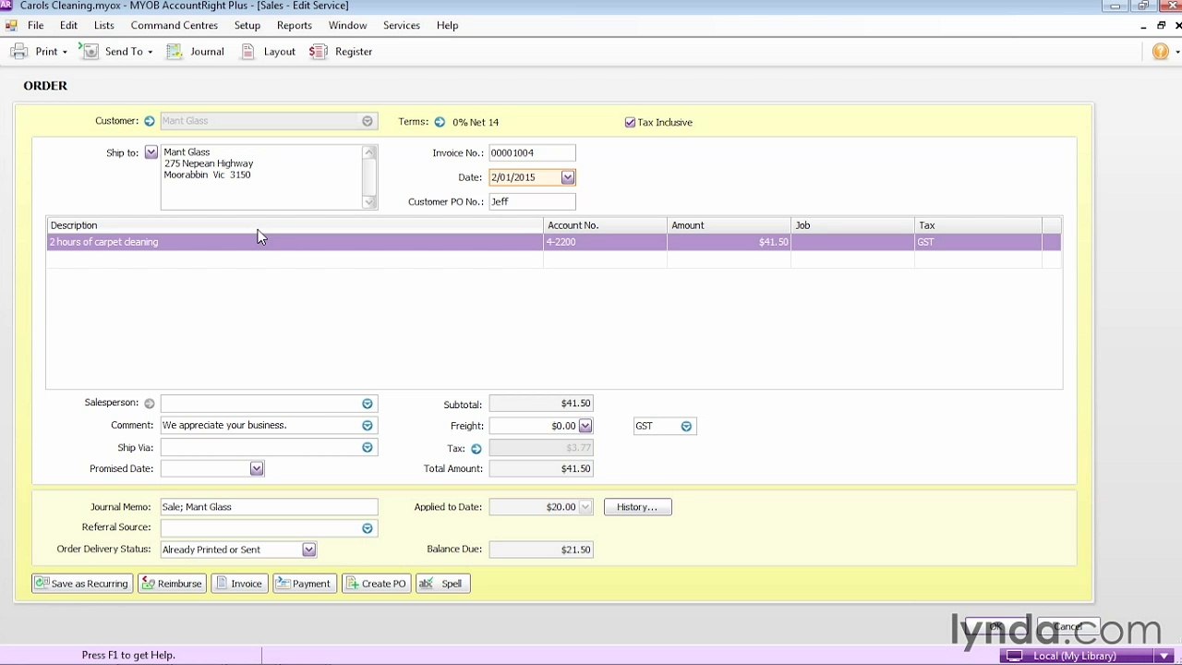Click the Customer zoom arrow icon
The height and width of the screenshot is (665, 1182).
point(150,121)
